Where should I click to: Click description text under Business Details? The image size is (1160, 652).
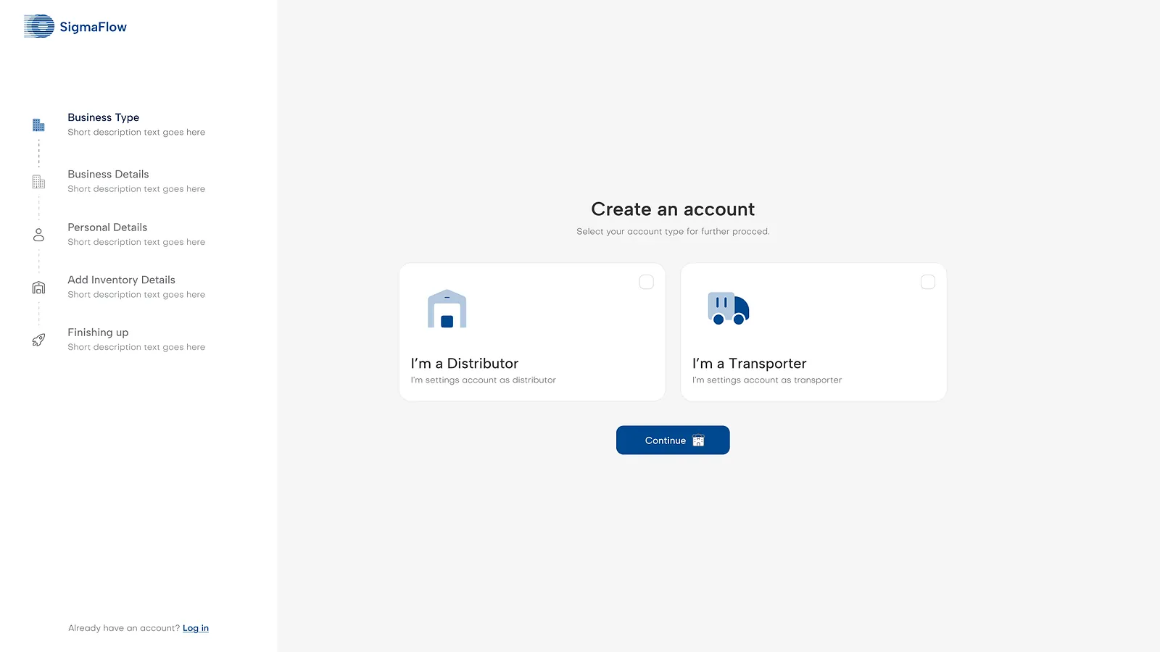click(x=136, y=189)
